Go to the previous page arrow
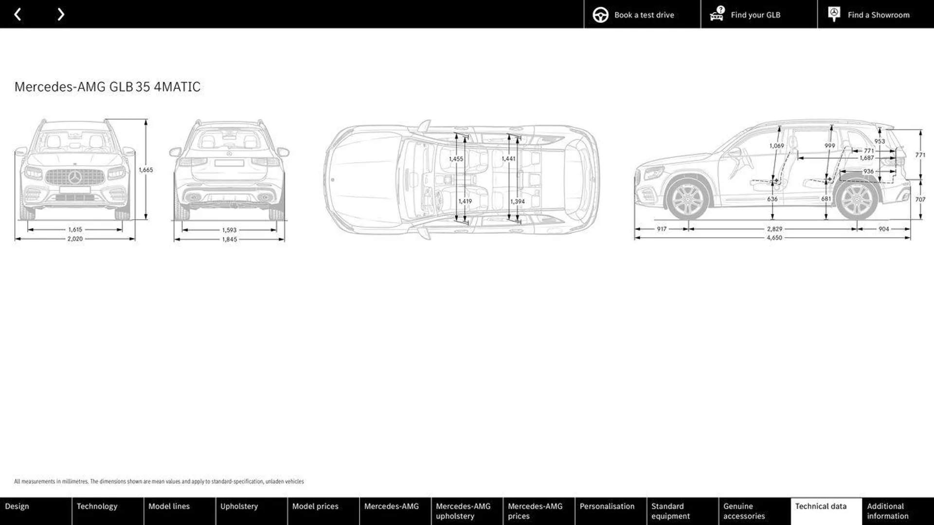The height and width of the screenshot is (525, 934). tap(18, 15)
